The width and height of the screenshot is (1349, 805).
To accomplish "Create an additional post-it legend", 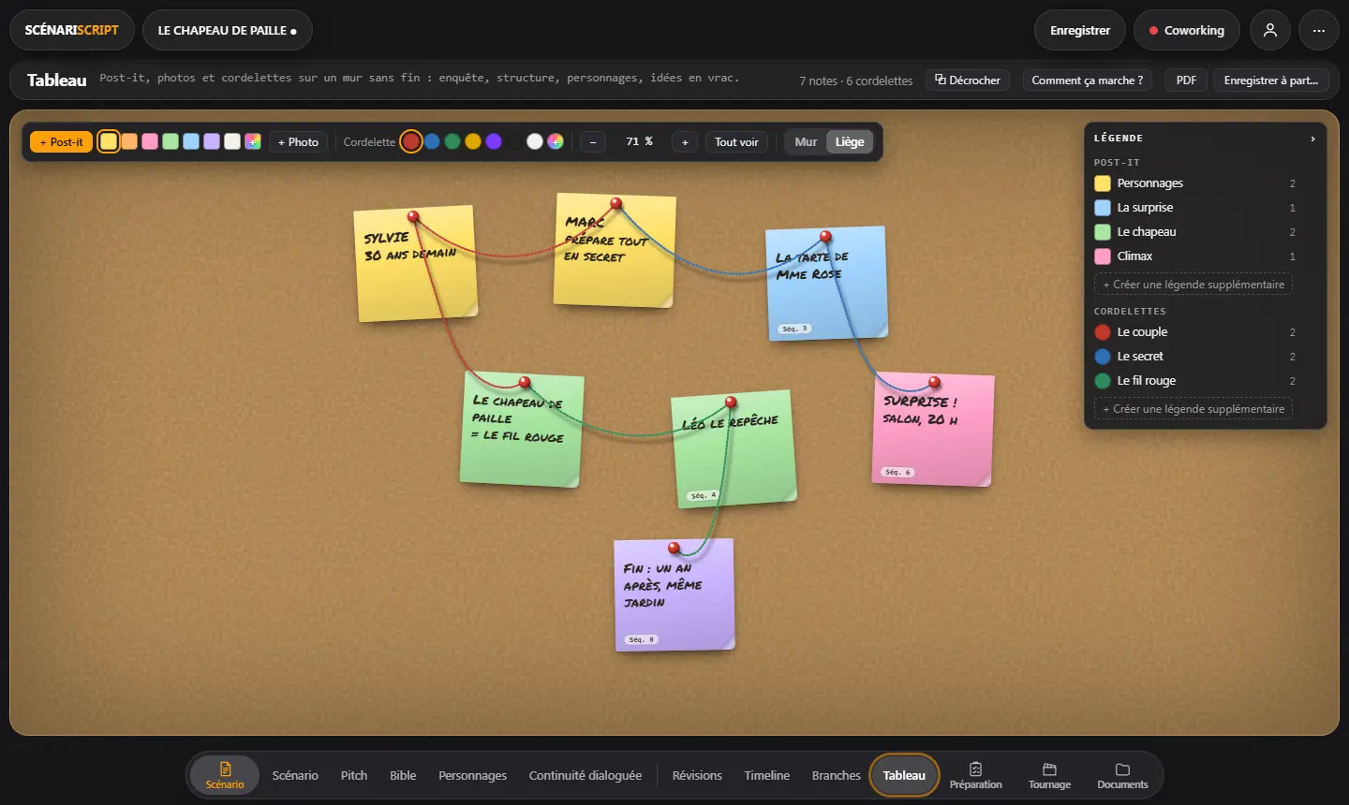I will pyautogui.click(x=1193, y=285).
